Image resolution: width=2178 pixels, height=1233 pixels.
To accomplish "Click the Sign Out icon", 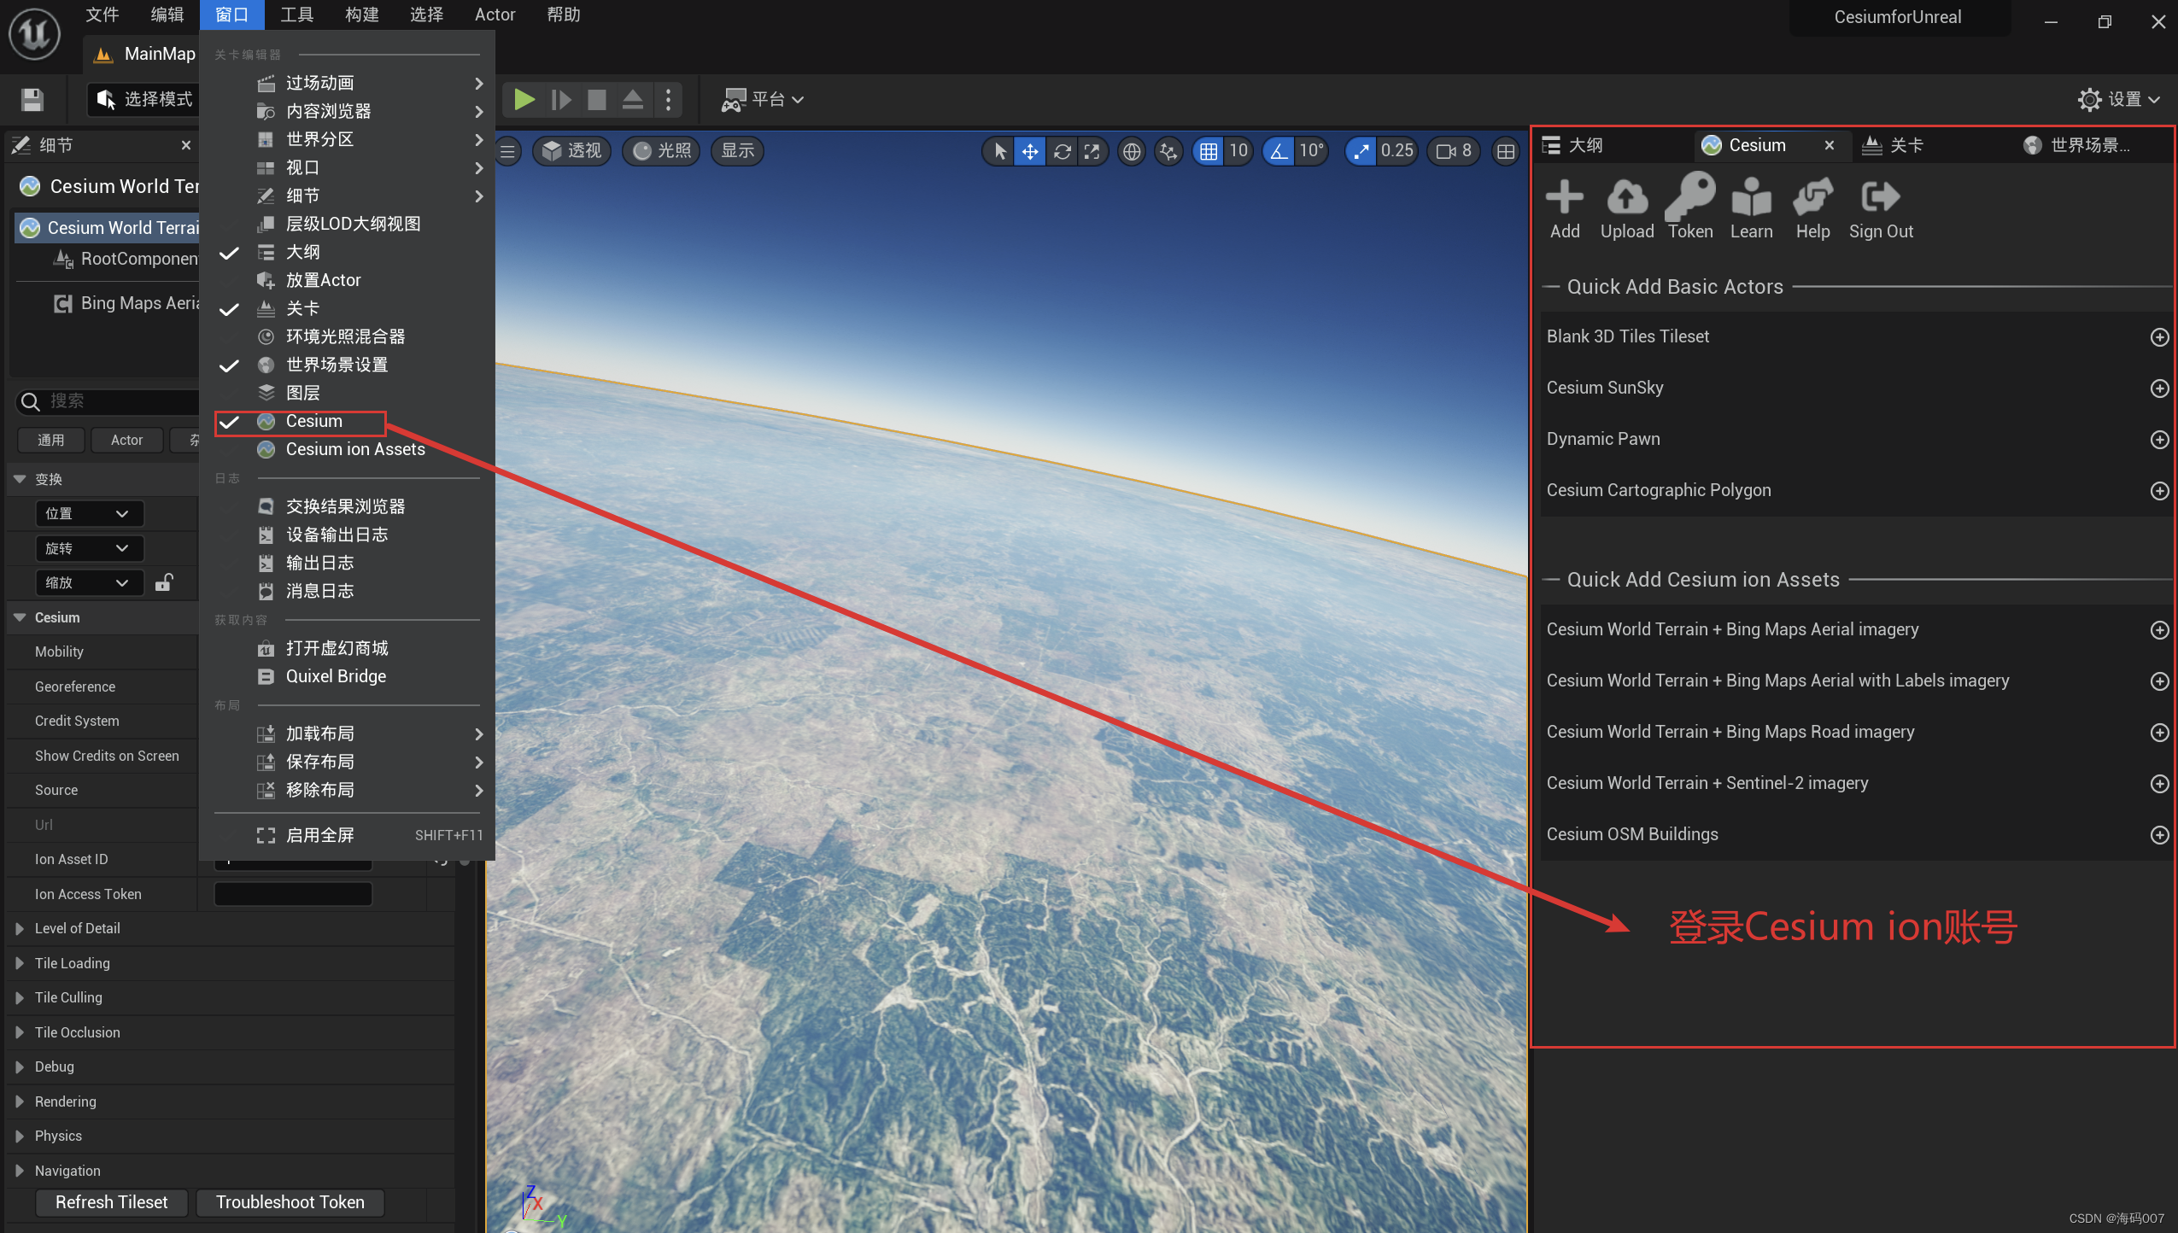I will point(1880,197).
